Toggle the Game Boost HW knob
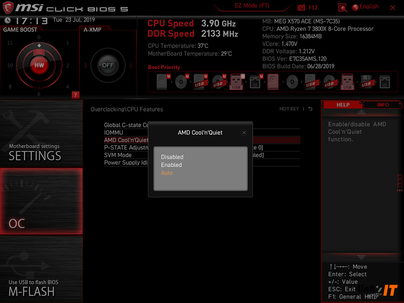 (39, 65)
